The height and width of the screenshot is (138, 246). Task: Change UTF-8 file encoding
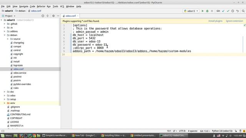[x=182, y=131]
